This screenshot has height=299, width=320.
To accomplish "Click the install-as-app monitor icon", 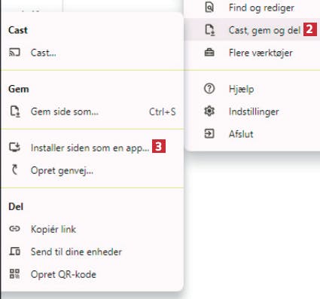I will click(14, 148).
